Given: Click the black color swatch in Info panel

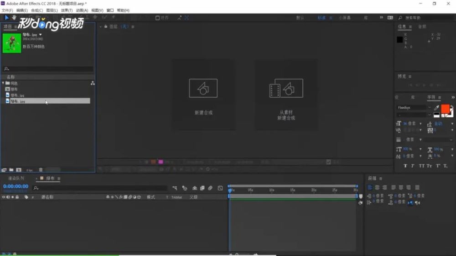Looking at the screenshot, I should pyautogui.click(x=400, y=40).
